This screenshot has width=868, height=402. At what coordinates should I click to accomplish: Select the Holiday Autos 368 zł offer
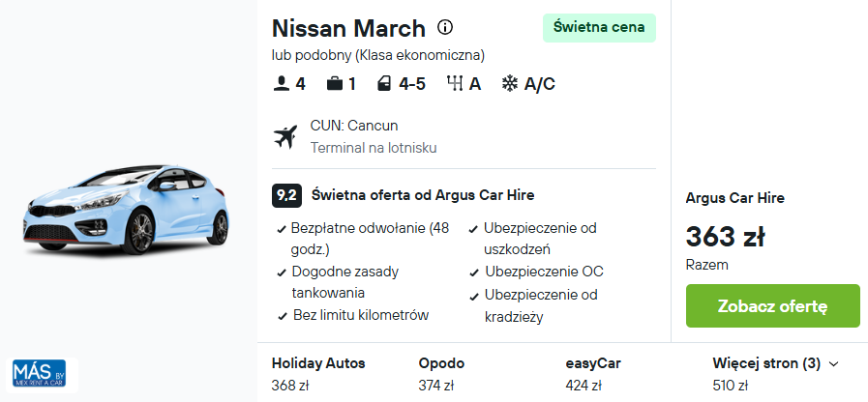318,374
